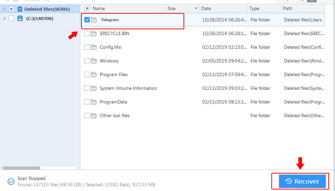Screen dimensions: 335x191
Task: Select the (C:)(140708) tree item
Action: click(40, 19)
